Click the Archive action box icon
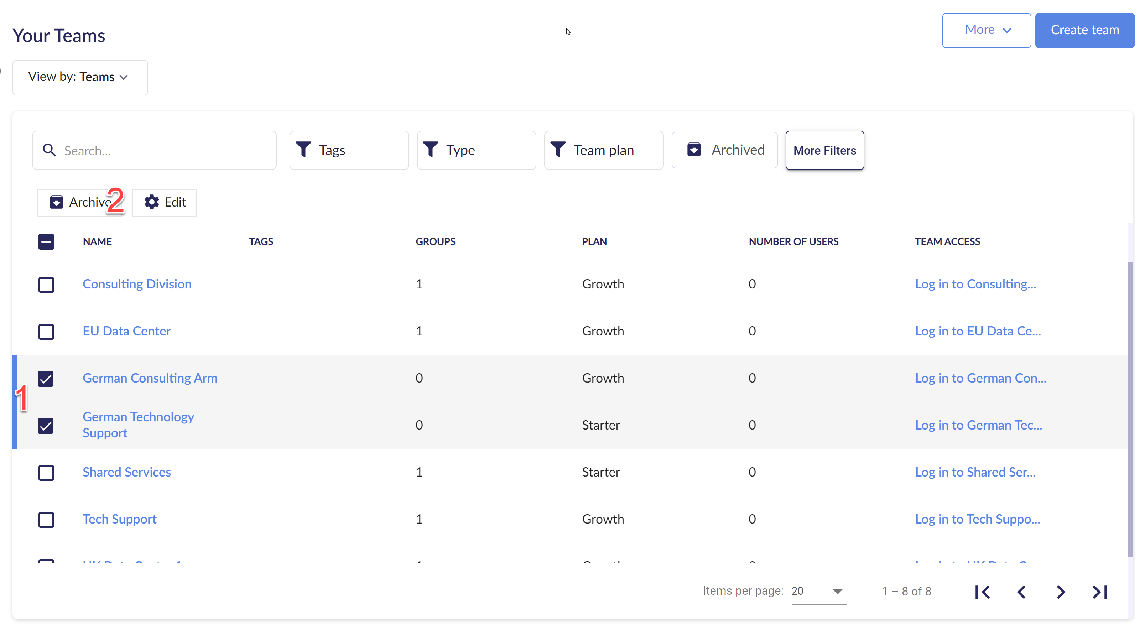Screen dimensions: 1145x640 (56, 202)
